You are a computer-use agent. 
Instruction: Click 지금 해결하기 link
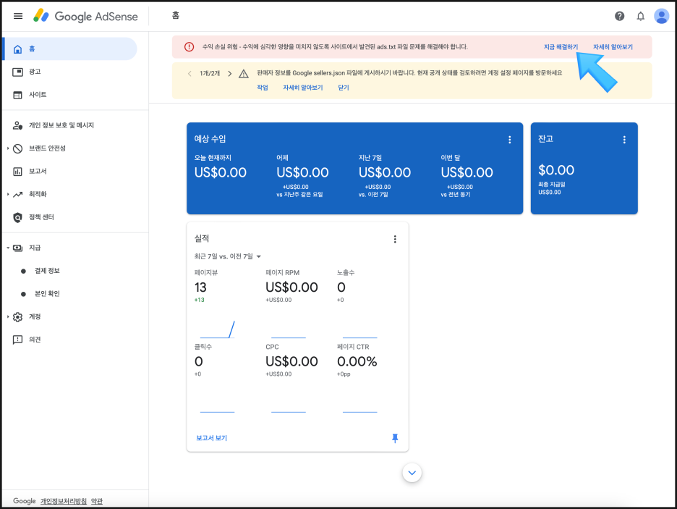click(561, 46)
